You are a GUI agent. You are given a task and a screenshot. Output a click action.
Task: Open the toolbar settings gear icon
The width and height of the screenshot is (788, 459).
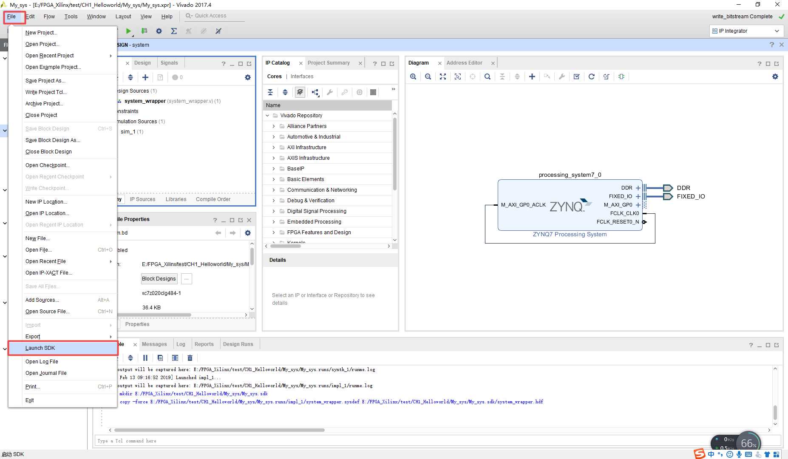159,31
